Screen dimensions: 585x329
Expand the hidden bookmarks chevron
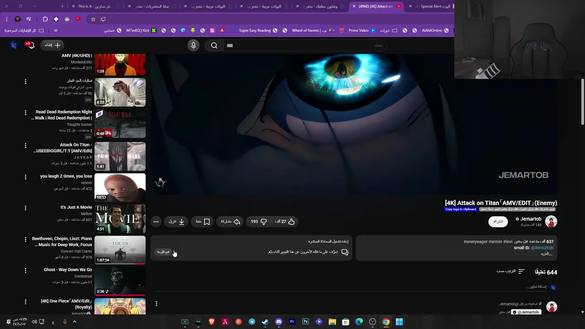[x=56, y=31]
